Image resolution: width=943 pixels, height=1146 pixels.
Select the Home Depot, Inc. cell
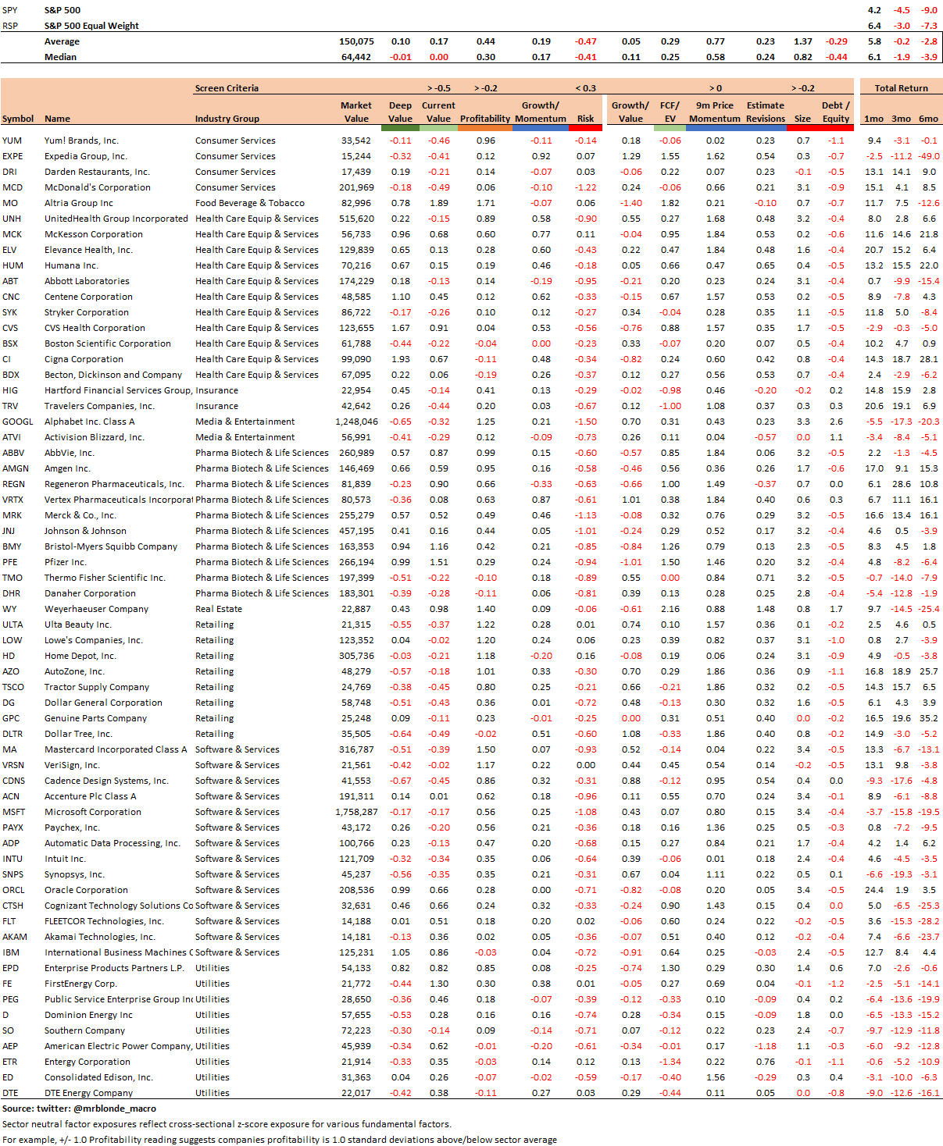click(80, 656)
